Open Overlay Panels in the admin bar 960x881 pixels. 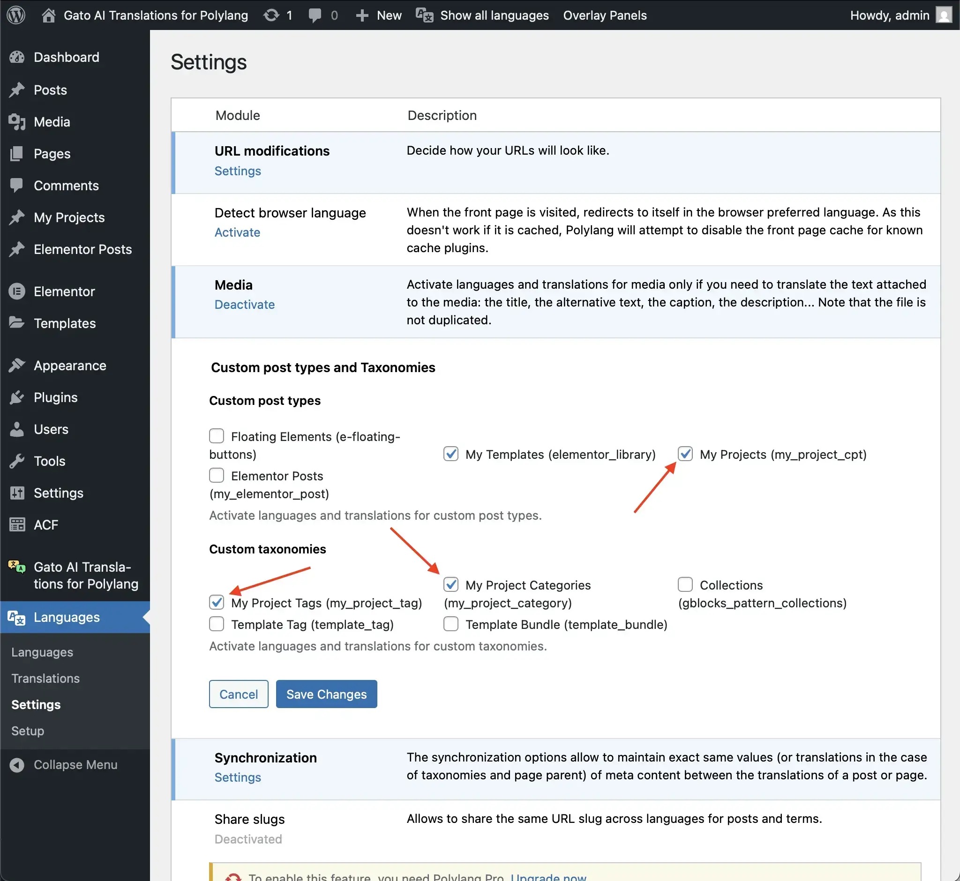point(604,15)
